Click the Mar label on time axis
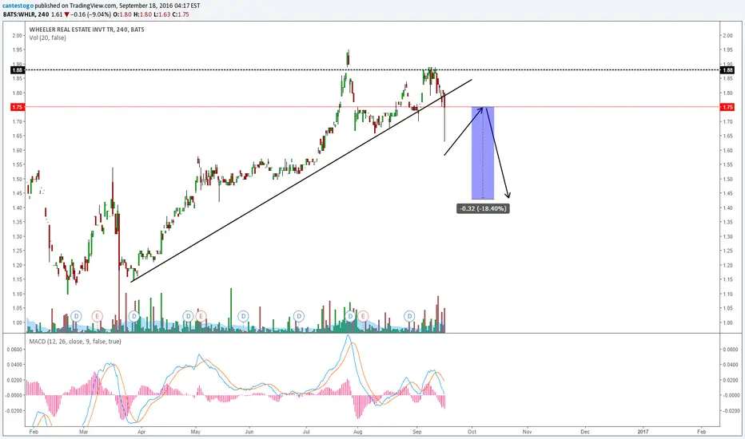 pos(84,432)
